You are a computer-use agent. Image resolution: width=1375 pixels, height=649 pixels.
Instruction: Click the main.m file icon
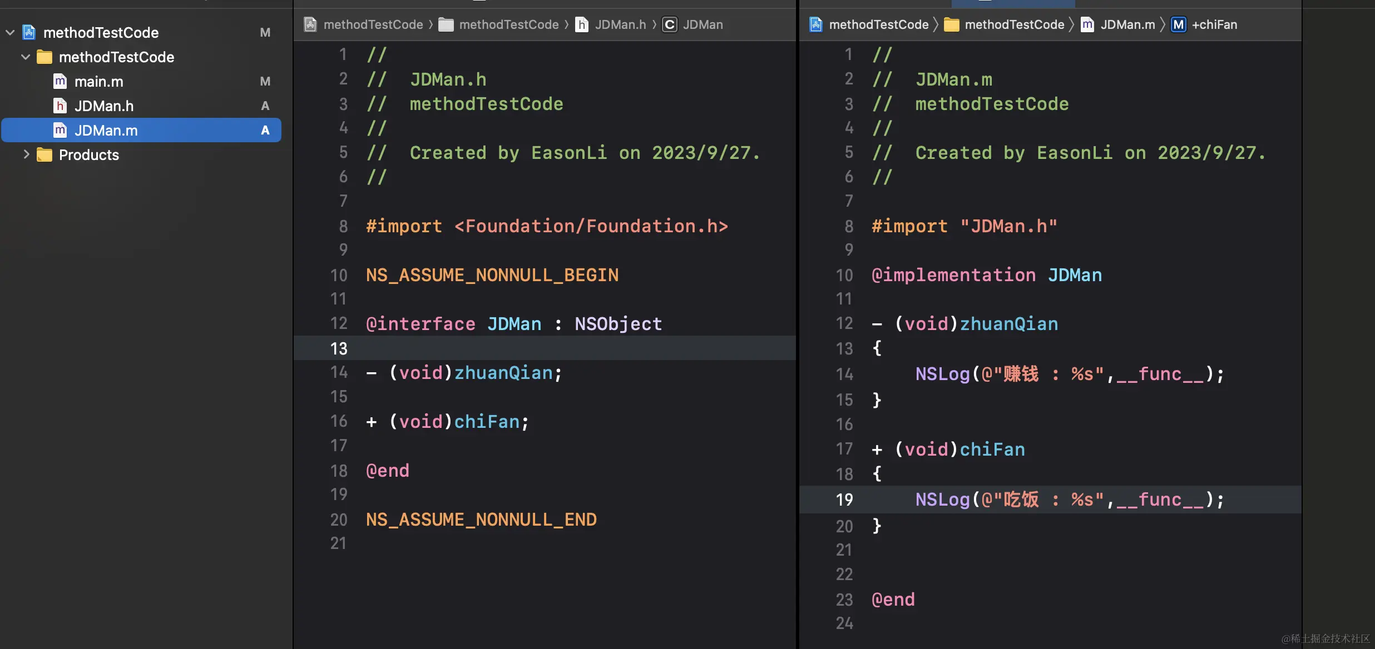tap(60, 82)
